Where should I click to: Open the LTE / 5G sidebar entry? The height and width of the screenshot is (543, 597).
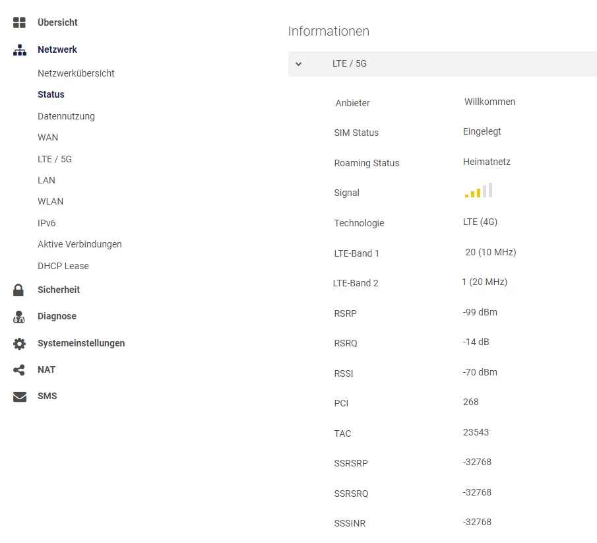coord(55,159)
